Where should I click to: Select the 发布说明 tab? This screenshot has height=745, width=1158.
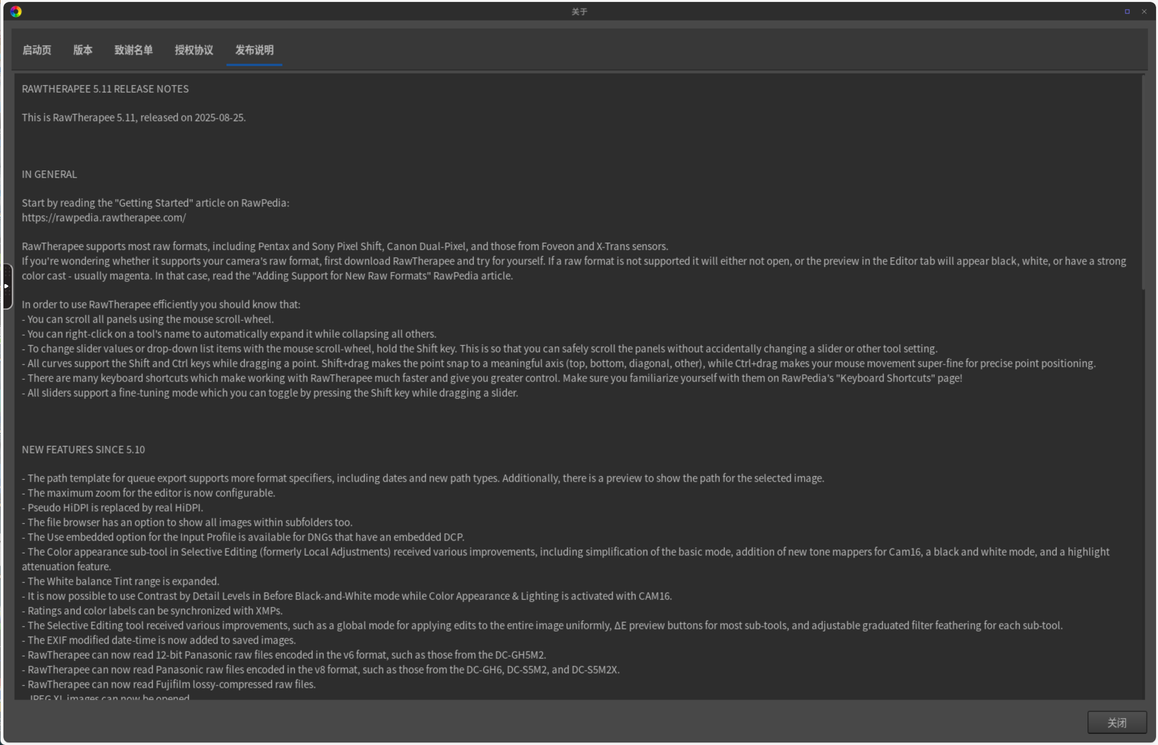click(254, 50)
